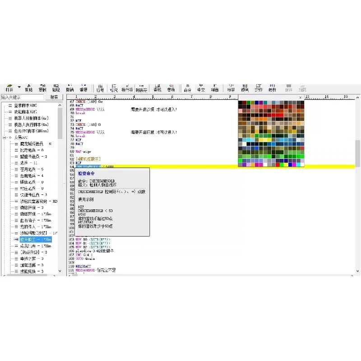Screen dimensions: 361x361
Task: Click the 打开 (Open) toolbar icon
Action: coord(9,88)
